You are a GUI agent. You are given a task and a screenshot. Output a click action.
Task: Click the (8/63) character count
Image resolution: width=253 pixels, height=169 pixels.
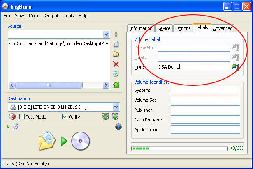tap(237, 148)
